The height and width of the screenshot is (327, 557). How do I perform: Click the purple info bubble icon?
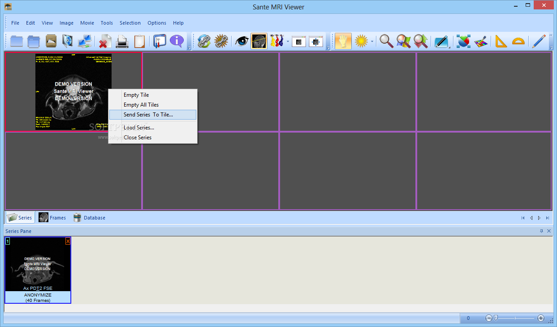[177, 41]
